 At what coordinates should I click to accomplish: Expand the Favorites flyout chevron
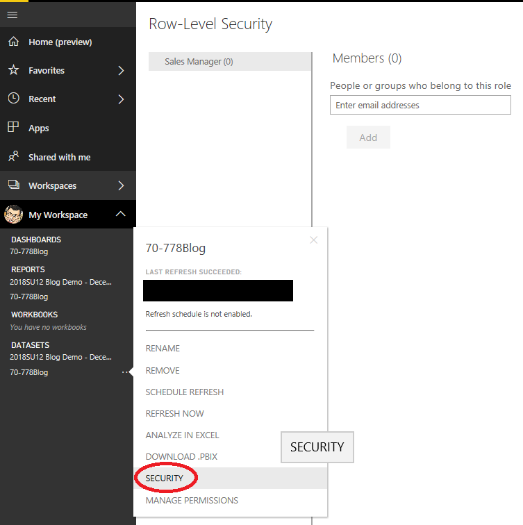point(121,71)
